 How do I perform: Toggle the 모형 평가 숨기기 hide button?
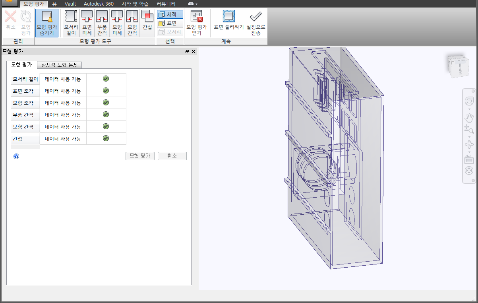click(47, 23)
